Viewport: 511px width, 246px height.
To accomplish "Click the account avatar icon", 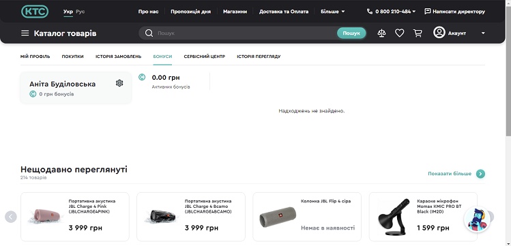I will pyautogui.click(x=439, y=33).
